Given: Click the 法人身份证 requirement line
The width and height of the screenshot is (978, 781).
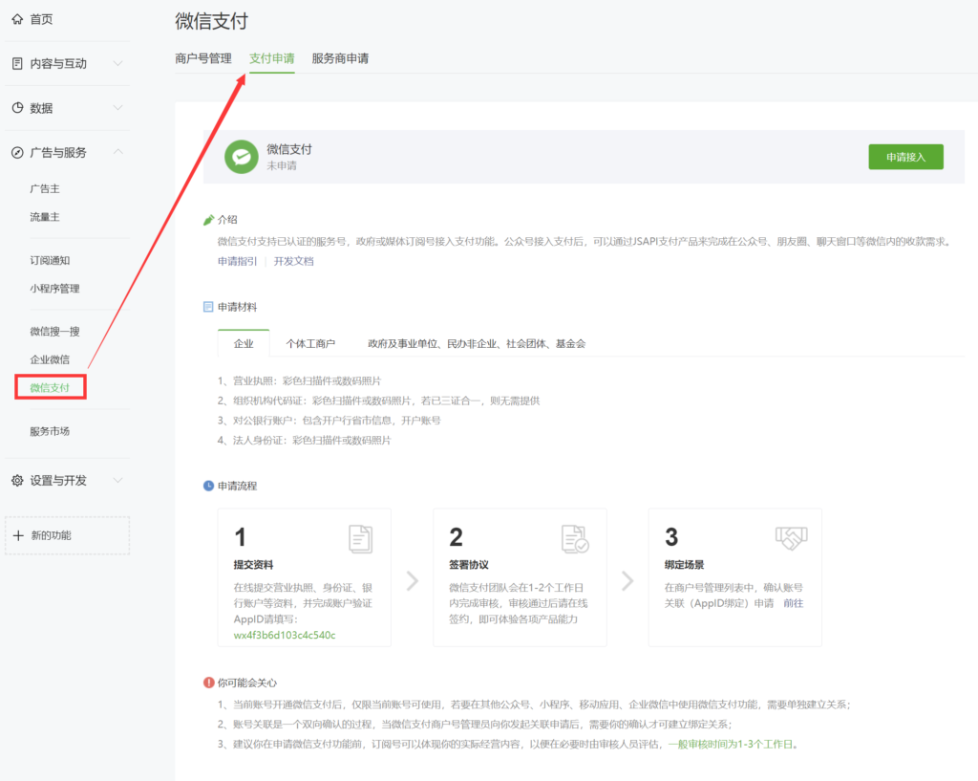Looking at the screenshot, I should pos(305,440).
